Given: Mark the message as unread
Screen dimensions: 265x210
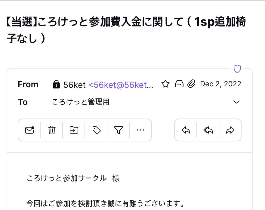Looking at the screenshot, I should tap(29, 130).
